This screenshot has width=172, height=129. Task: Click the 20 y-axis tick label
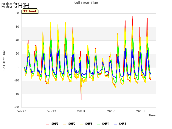pos(17,54)
